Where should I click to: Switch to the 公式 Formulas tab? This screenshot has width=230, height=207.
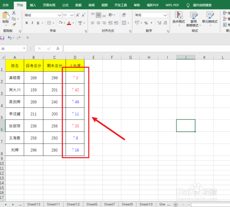[x=65, y=5]
